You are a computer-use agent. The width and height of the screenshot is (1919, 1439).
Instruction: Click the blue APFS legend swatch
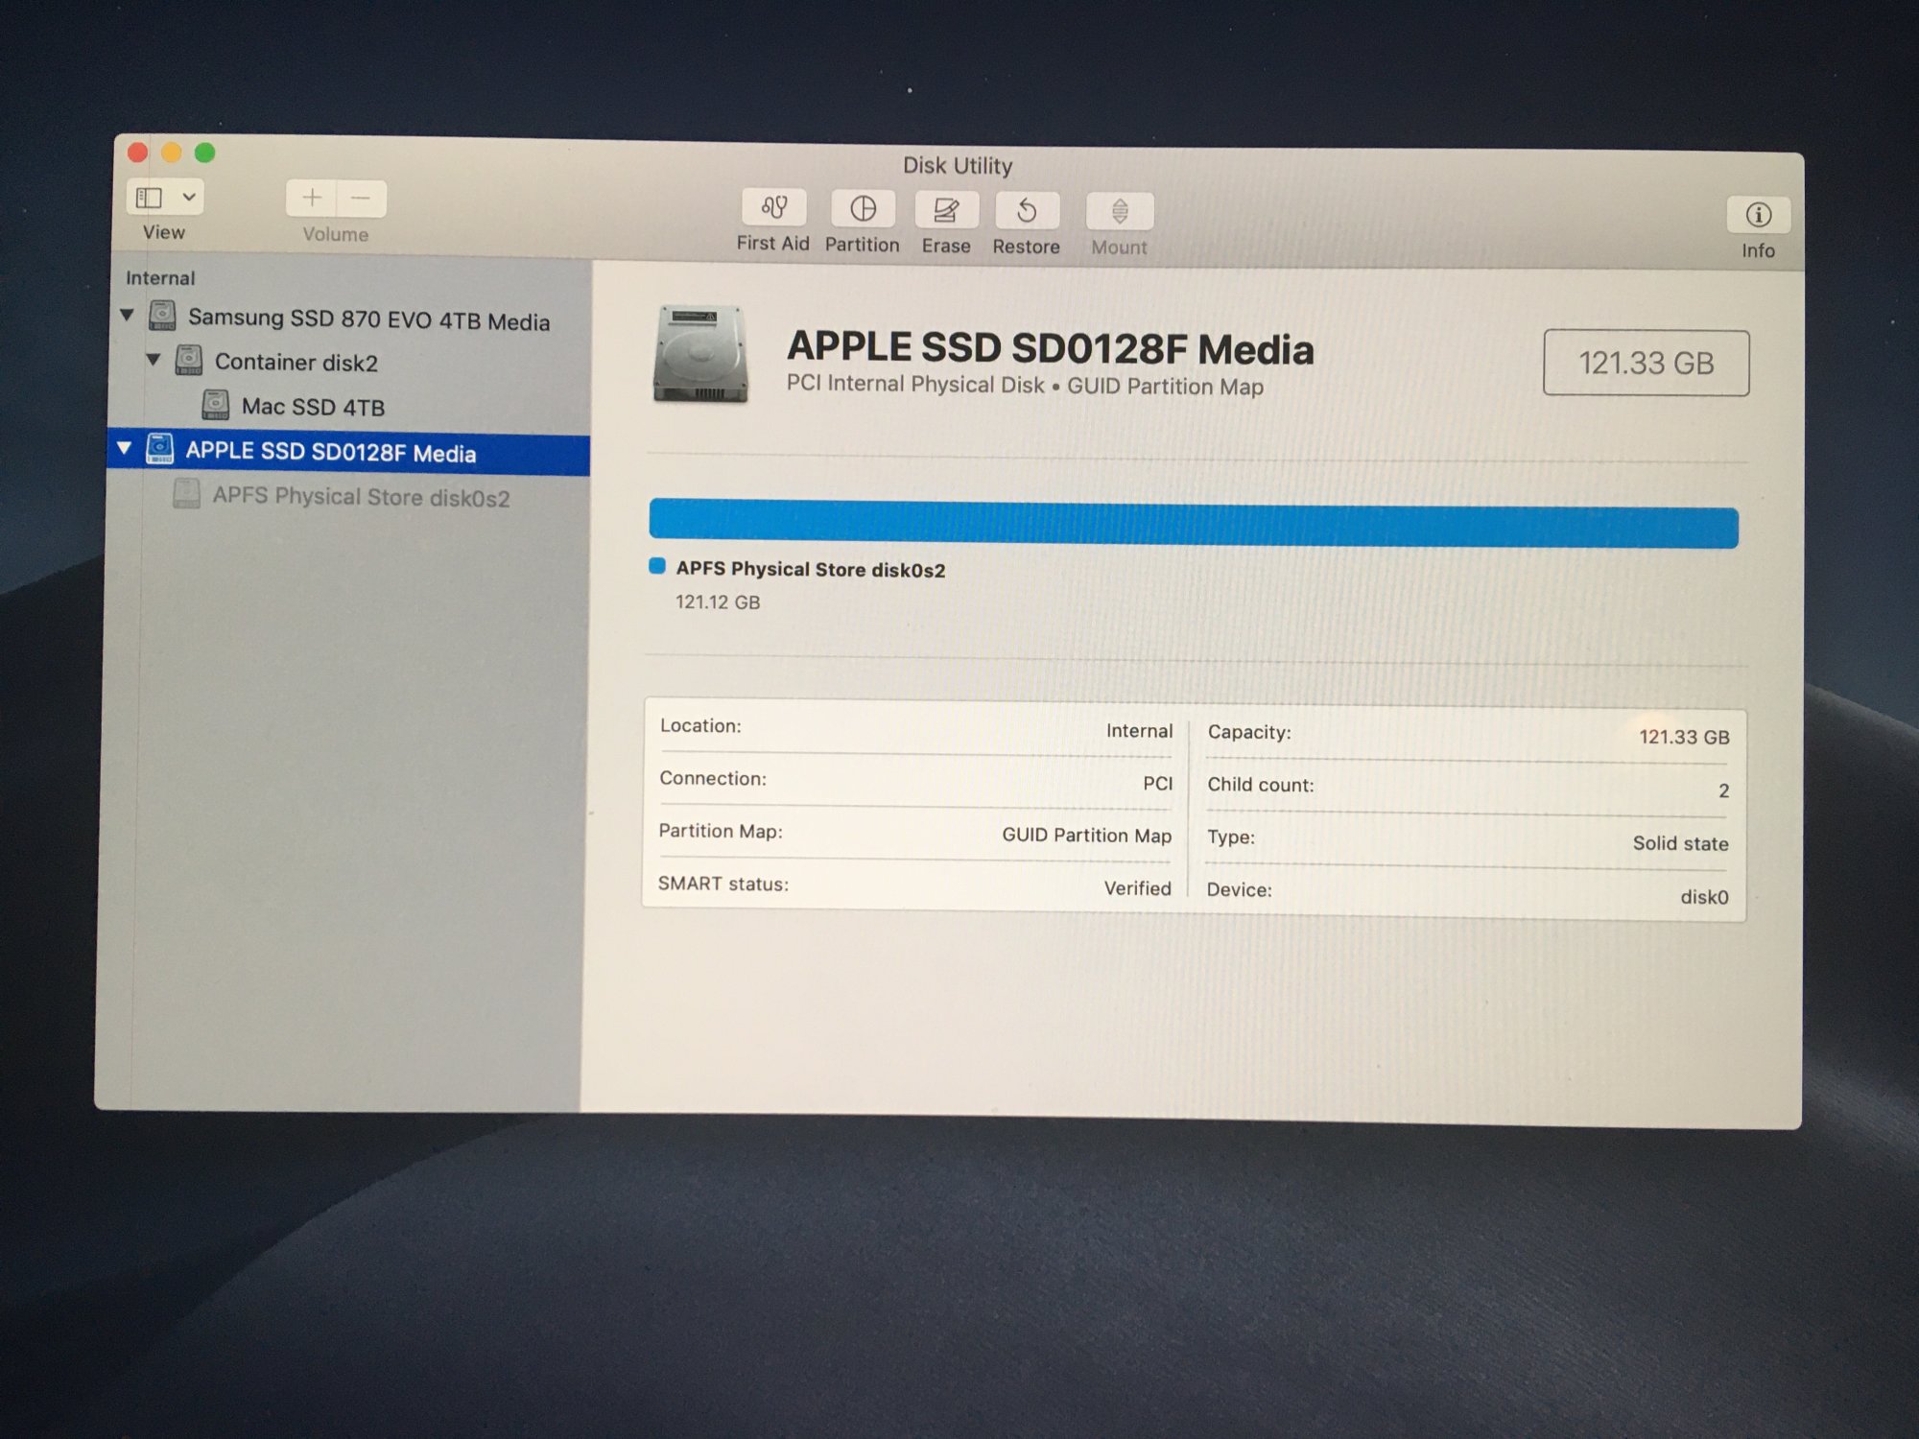(x=657, y=566)
